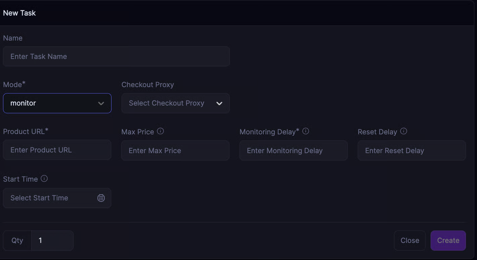The image size is (477, 260).
Task: Click the Start Time info icon
Action: [x=44, y=179]
